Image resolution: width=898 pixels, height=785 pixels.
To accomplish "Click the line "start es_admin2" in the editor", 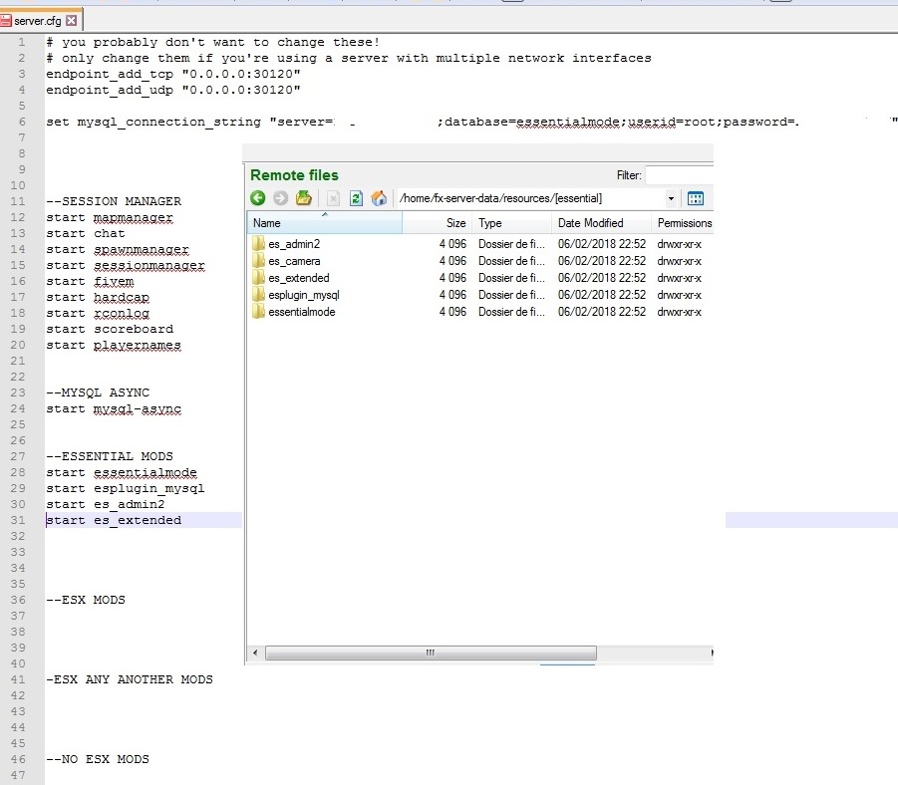I will [106, 504].
